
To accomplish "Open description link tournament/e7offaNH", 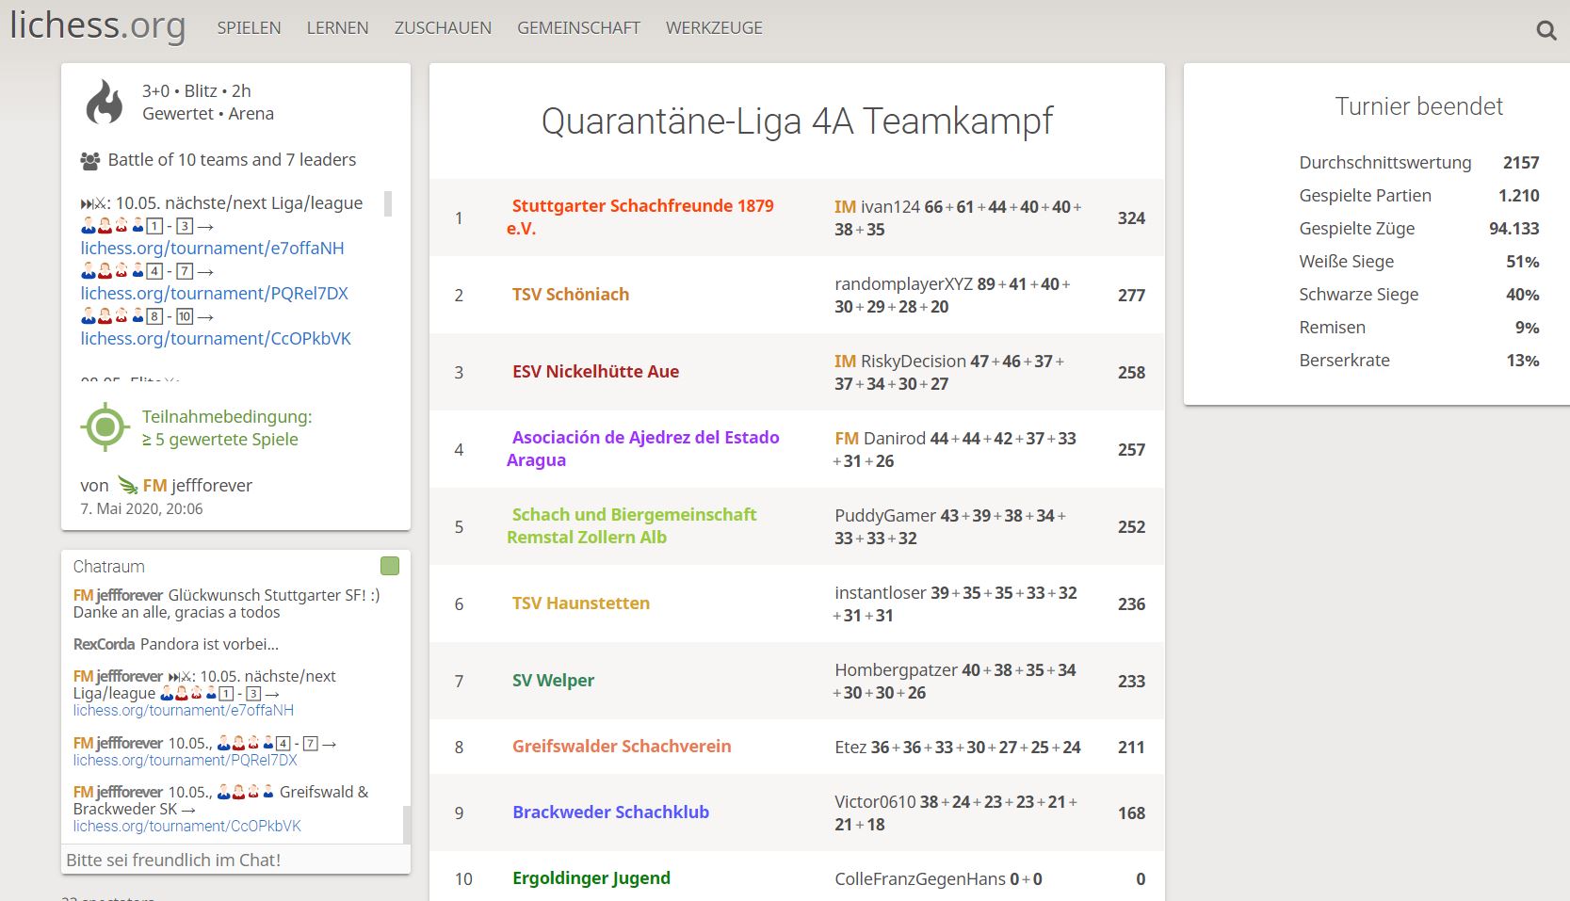I will pyautogui.click(x=212, y=249).
